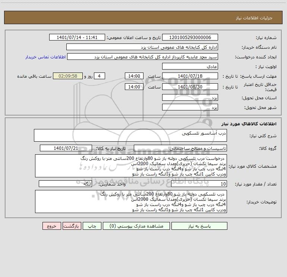Click the توضیحات خریدار label

(262, 202)
